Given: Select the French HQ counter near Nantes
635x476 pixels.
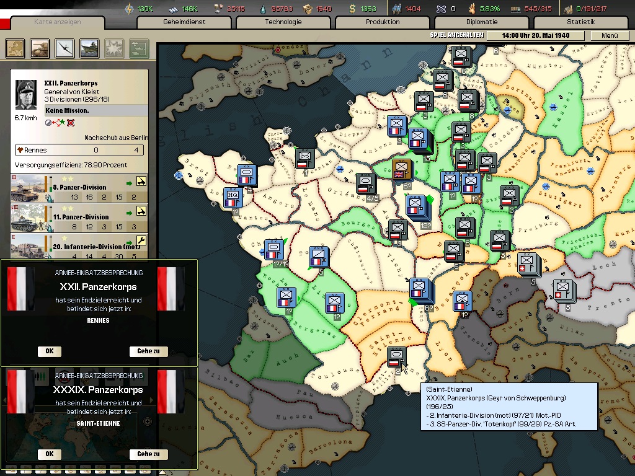Looking at the screenshot, I should (x=233, y=198).
